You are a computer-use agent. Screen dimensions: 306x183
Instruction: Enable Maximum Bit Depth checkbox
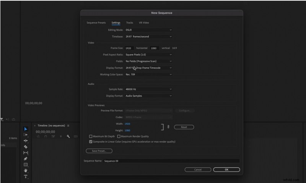(x=91, y=136)
